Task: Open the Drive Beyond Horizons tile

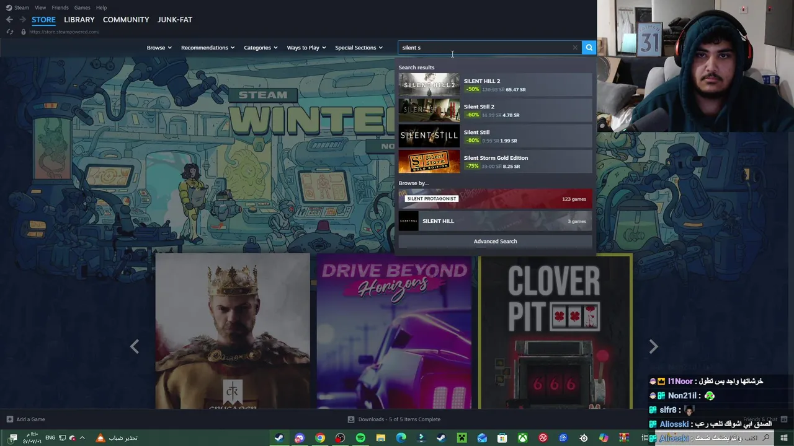Action: 394,331
